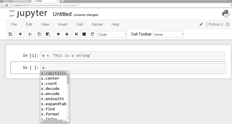This screenshot has width=232, height=124.
Task: Interrupt kernel with the stop square icon
Action: [x=84, y=34]
